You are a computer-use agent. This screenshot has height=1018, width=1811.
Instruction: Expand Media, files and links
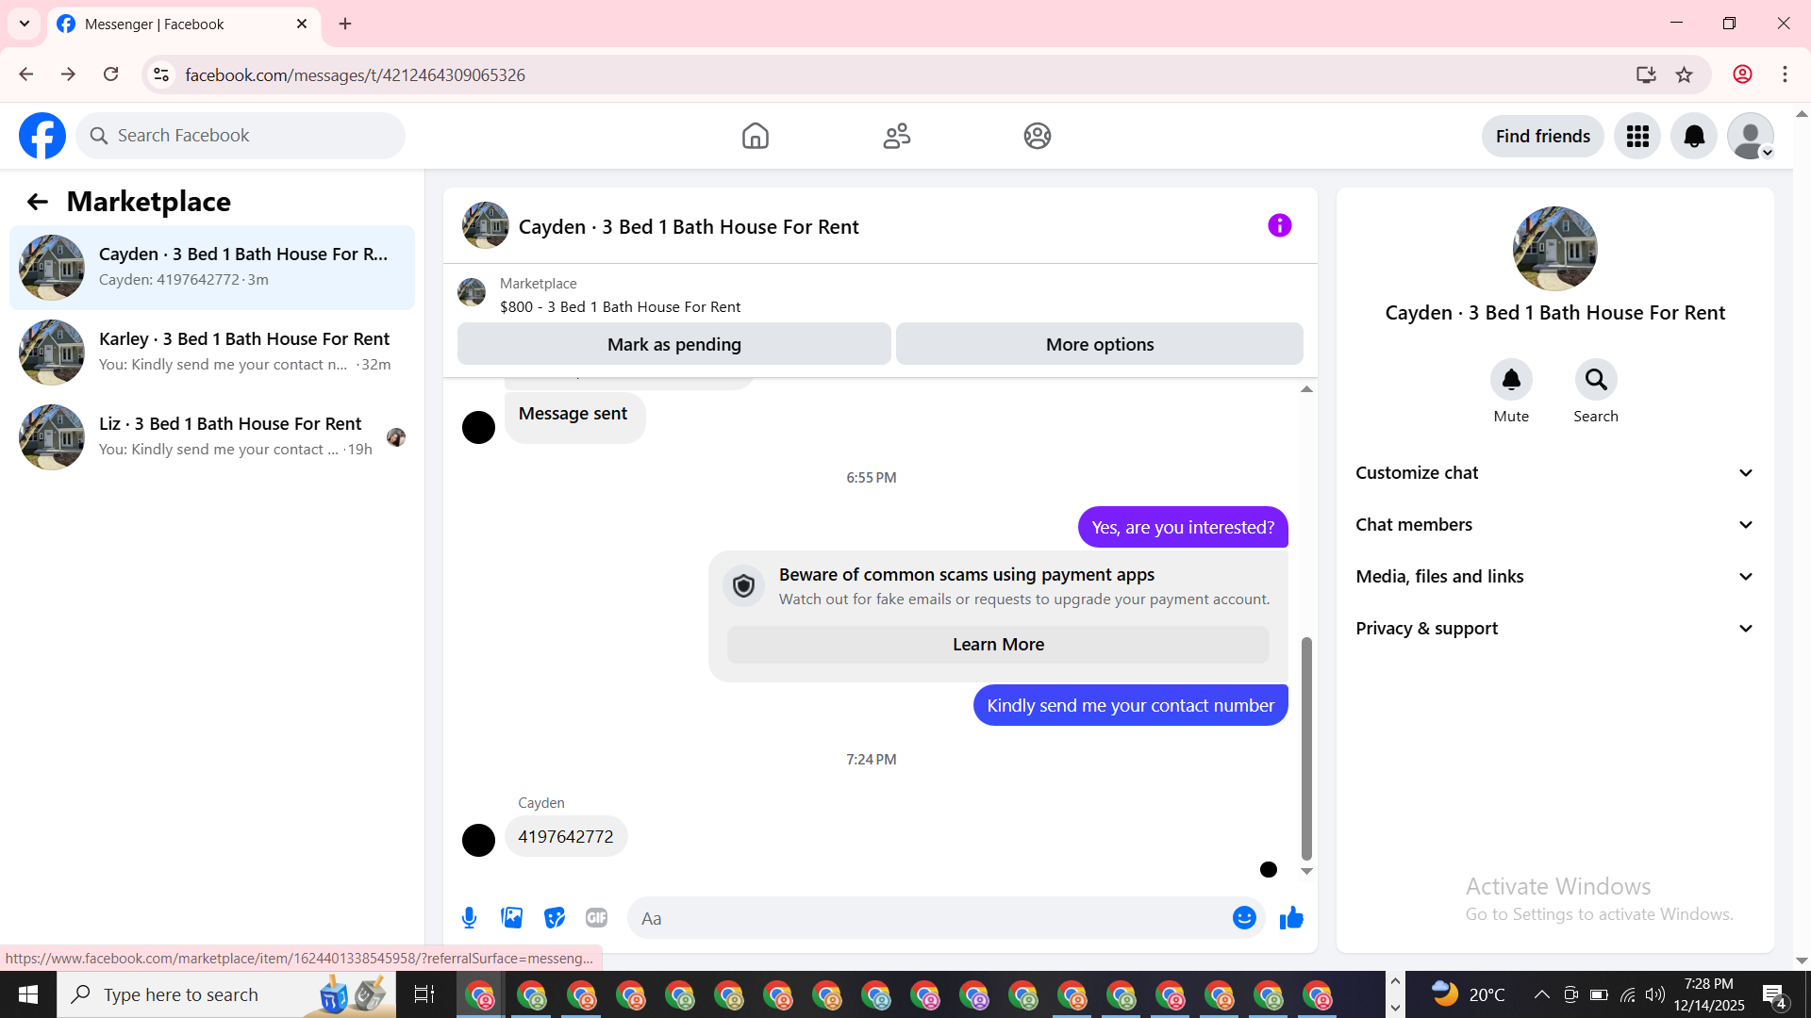coord(1554,577)
